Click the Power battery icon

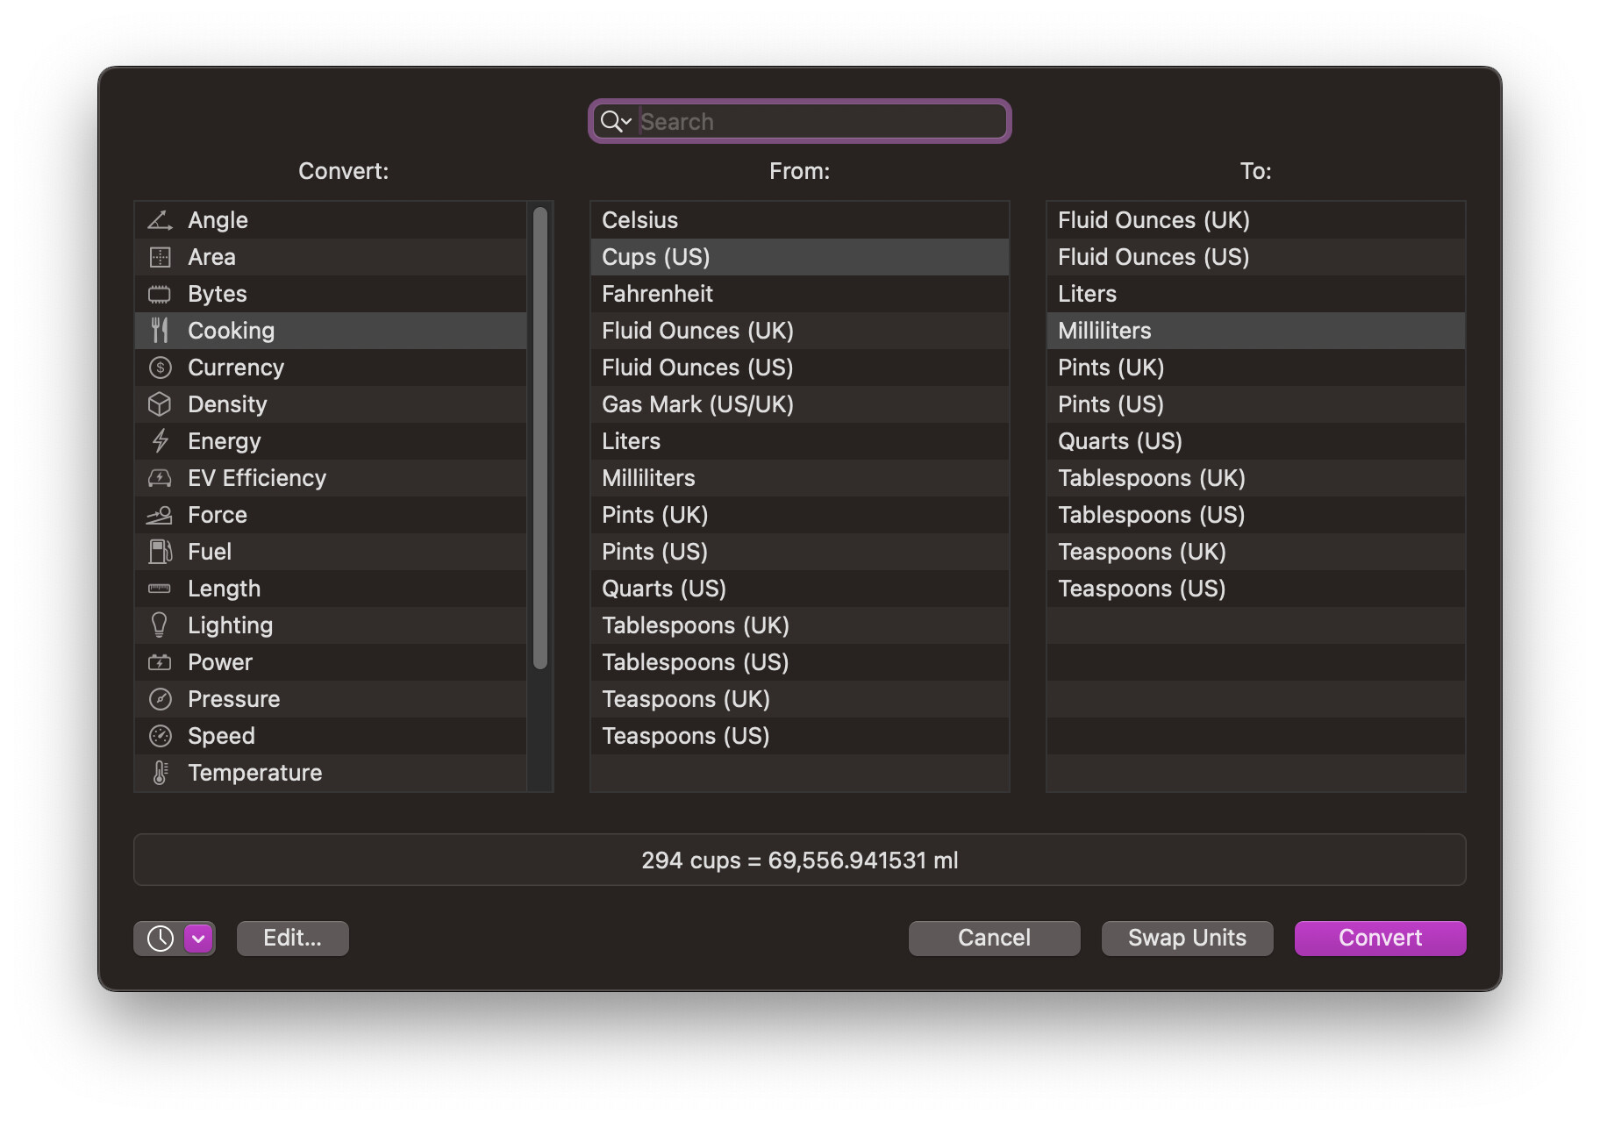coord(160,662)
